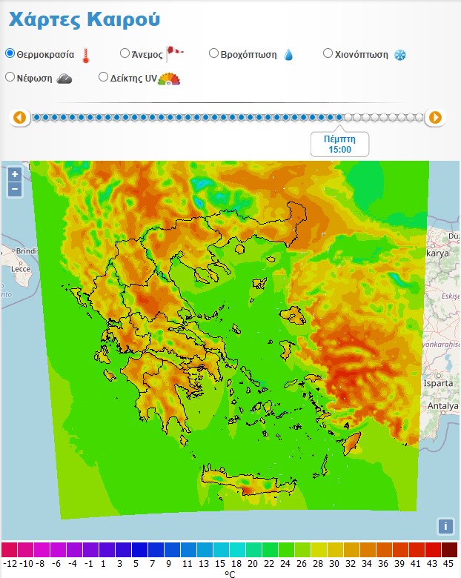The image size is (461, 578).
Task: Click the snowflake snowfall icon
Action: pyautogui.click(x=400, y=55)
